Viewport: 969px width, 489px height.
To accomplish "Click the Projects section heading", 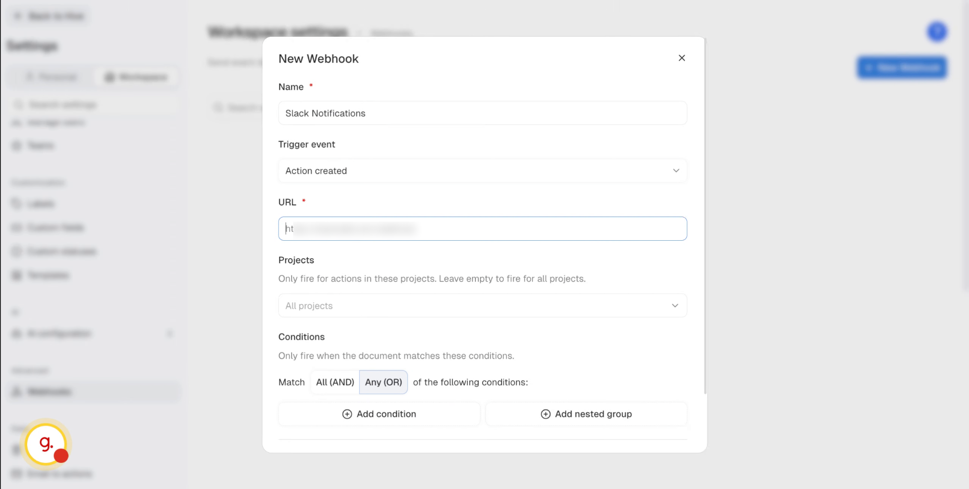I will [x=296, y=260].
